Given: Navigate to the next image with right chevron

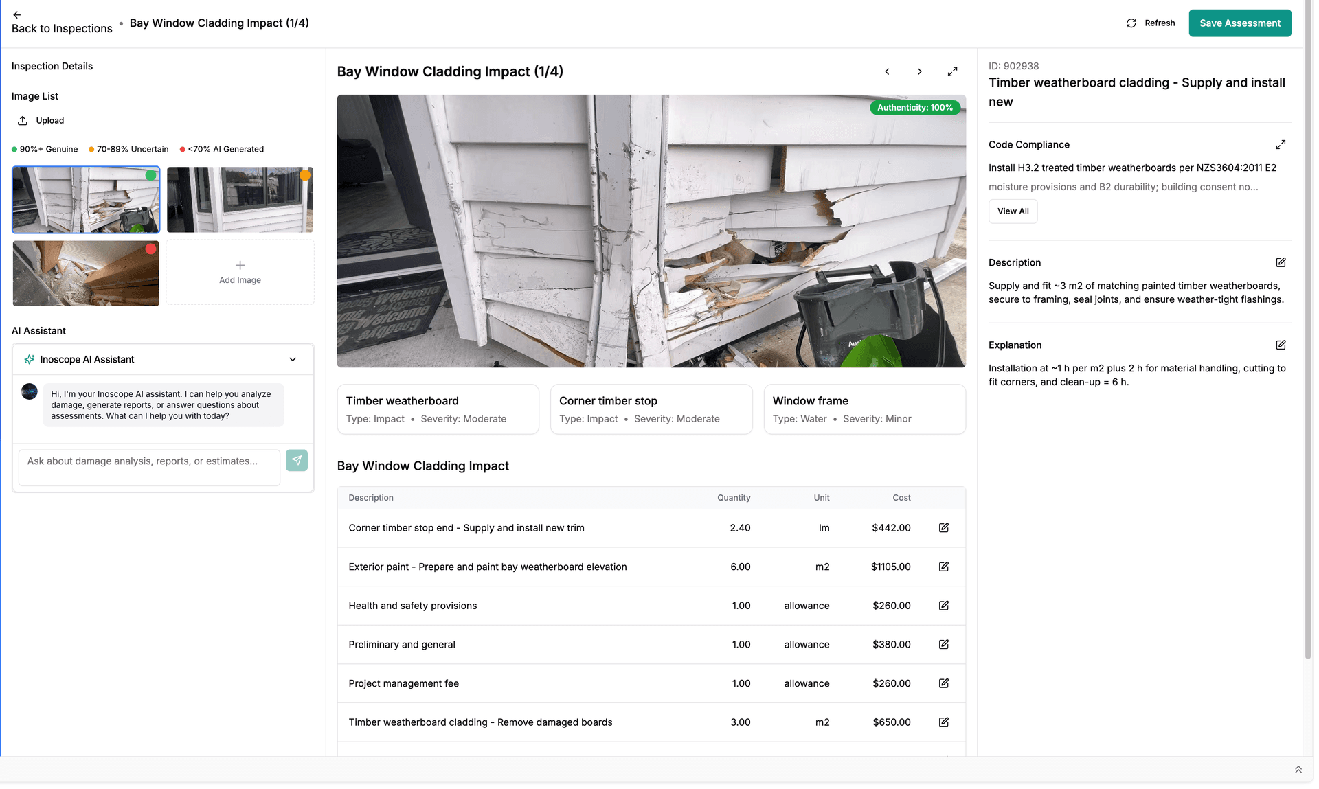Looking at the screenshot, I should tap(919, 71).
